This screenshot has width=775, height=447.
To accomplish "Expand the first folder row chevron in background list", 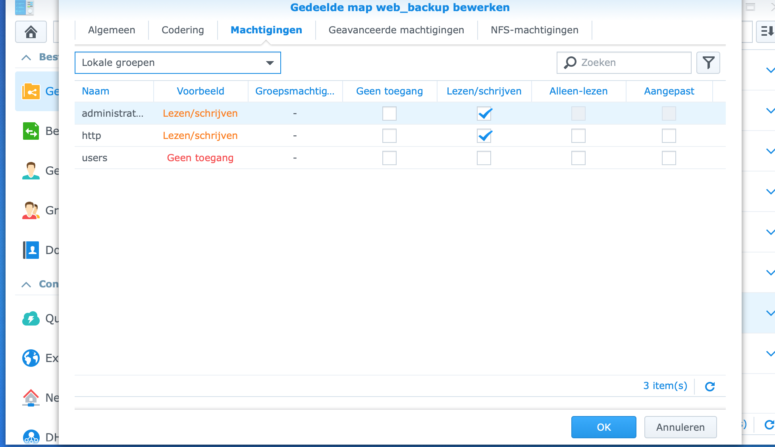I will 770,70.
